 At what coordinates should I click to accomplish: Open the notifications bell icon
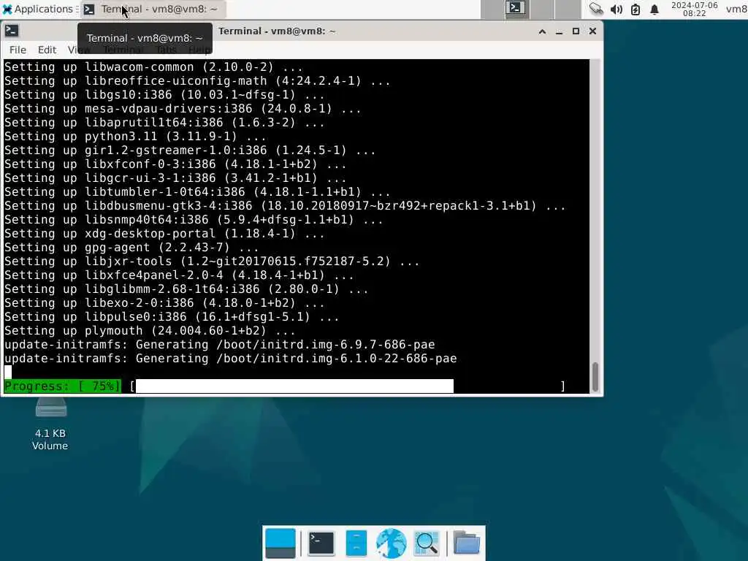(x=654, y=9)
